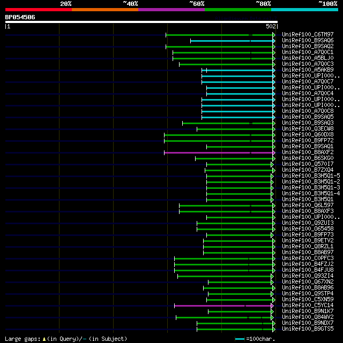Image resolution: width=343 pixels, height=343 pixels.
Task: Select the UniRef100_A5BLJ0 label
Action: 308,58
